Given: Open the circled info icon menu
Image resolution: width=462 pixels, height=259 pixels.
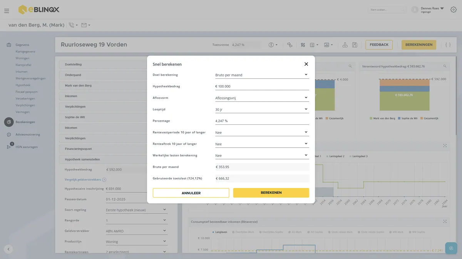Looking at the screenshot, I should (x=273, y=45).
